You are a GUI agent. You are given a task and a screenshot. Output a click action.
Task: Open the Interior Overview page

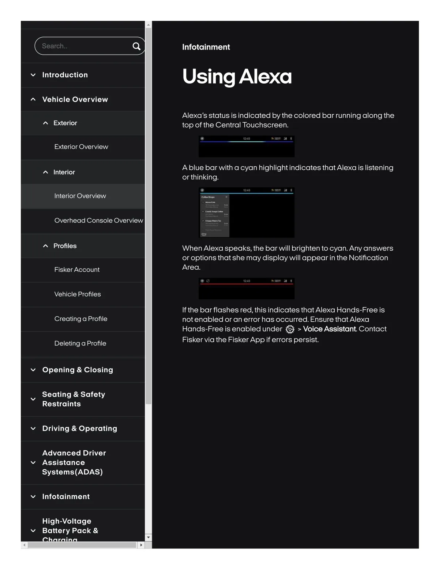coord(83,196)
